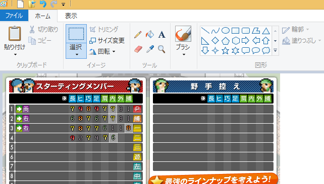Click the P position badge in row 1
324x184 pixels.
pos(137,109)
